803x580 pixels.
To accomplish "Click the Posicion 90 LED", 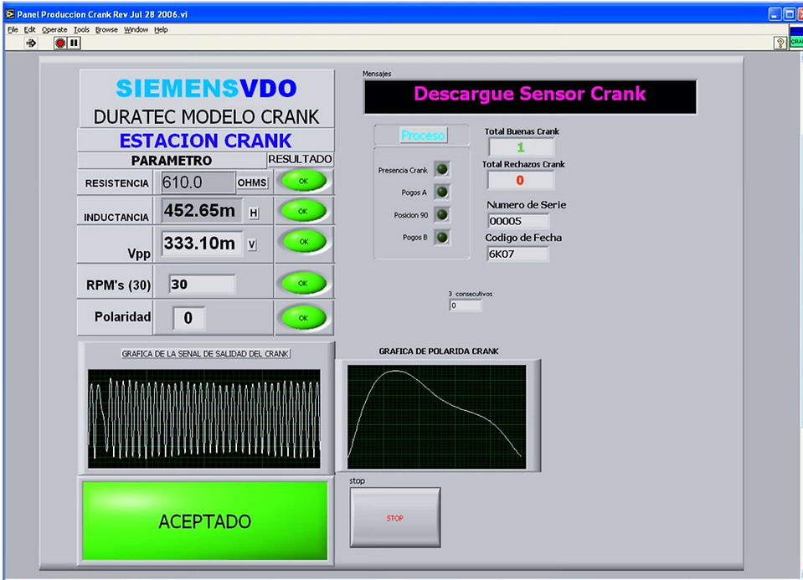I will coord(442,214).
